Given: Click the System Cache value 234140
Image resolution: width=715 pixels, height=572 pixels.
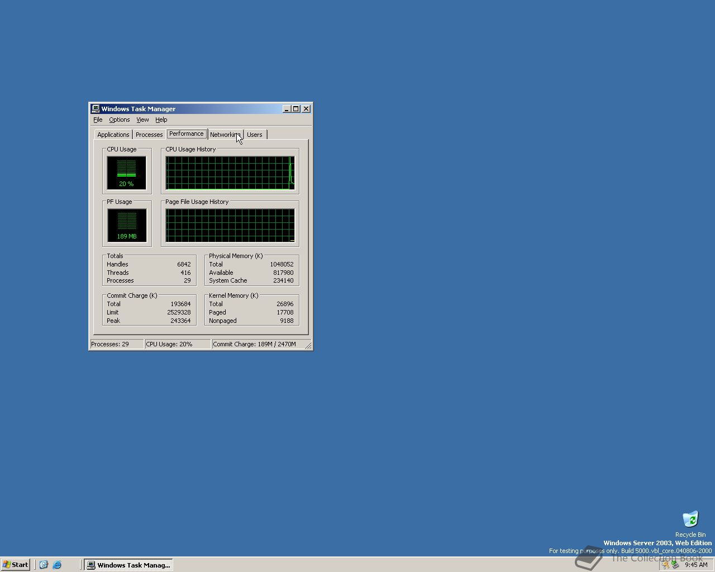Looking at the screenshot, I should tap(283, 280).
